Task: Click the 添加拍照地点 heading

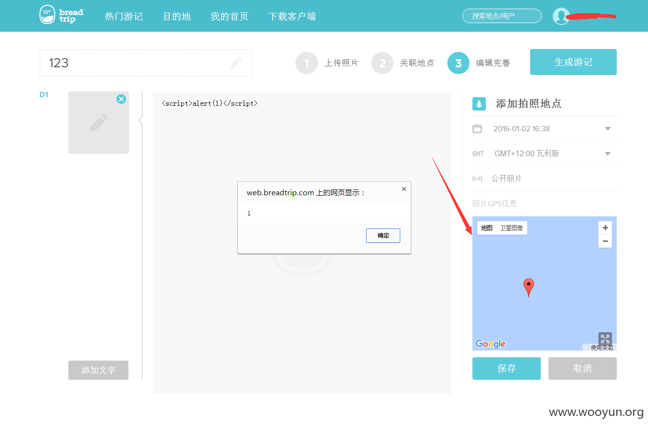Action: click(528, 103)
